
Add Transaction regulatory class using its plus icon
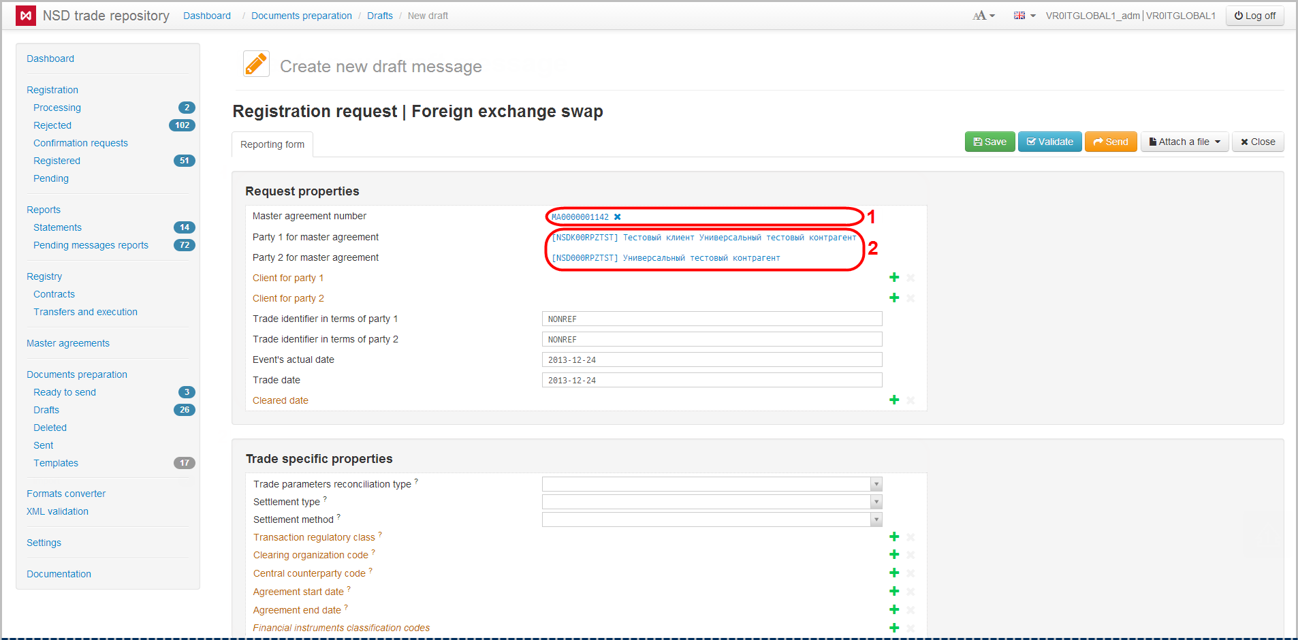894,537
